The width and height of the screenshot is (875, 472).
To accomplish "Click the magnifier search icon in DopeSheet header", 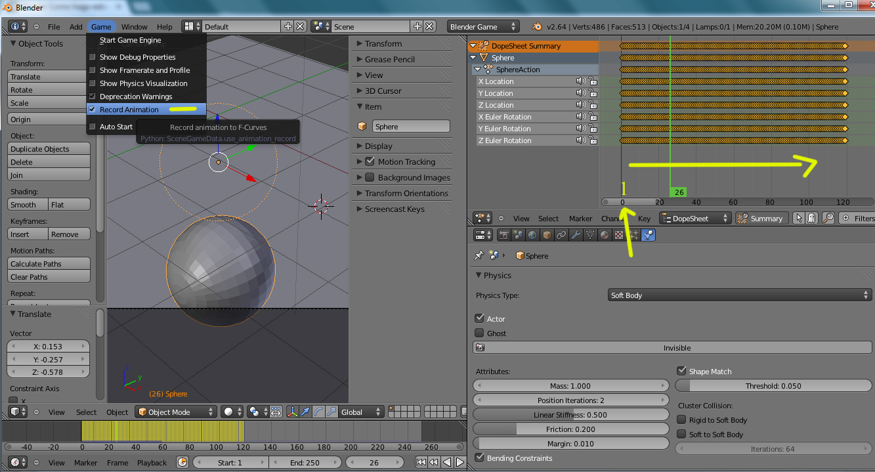I will 828,218.
